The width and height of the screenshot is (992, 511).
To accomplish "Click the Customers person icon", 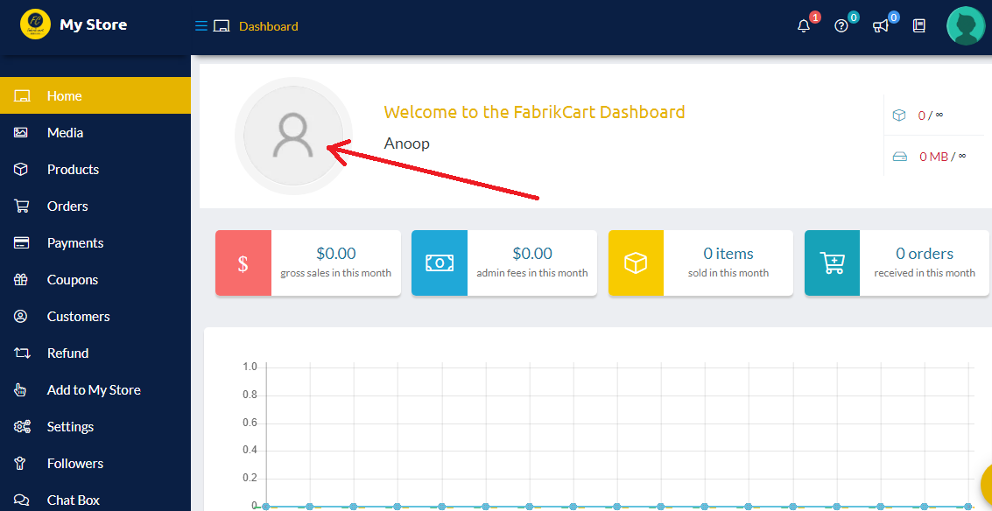I will pos(21,316).
